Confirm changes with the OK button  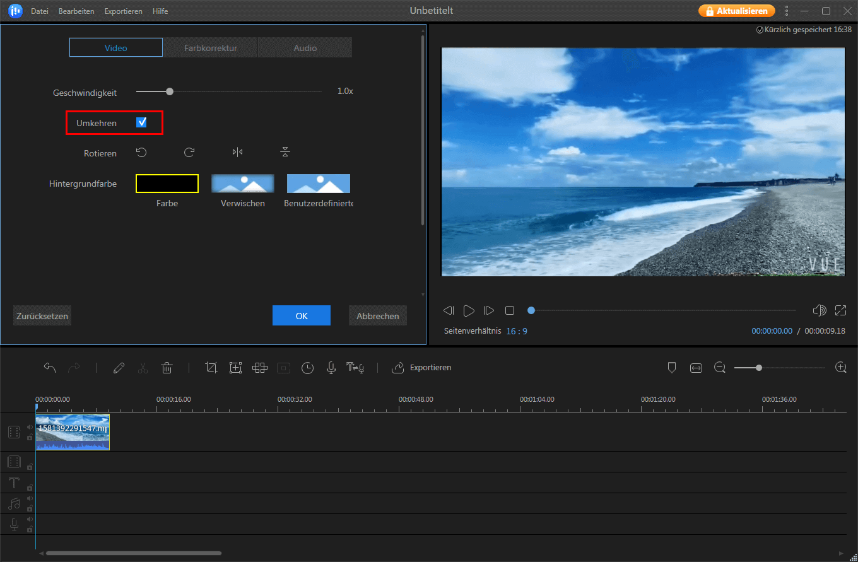coord(302,316)
